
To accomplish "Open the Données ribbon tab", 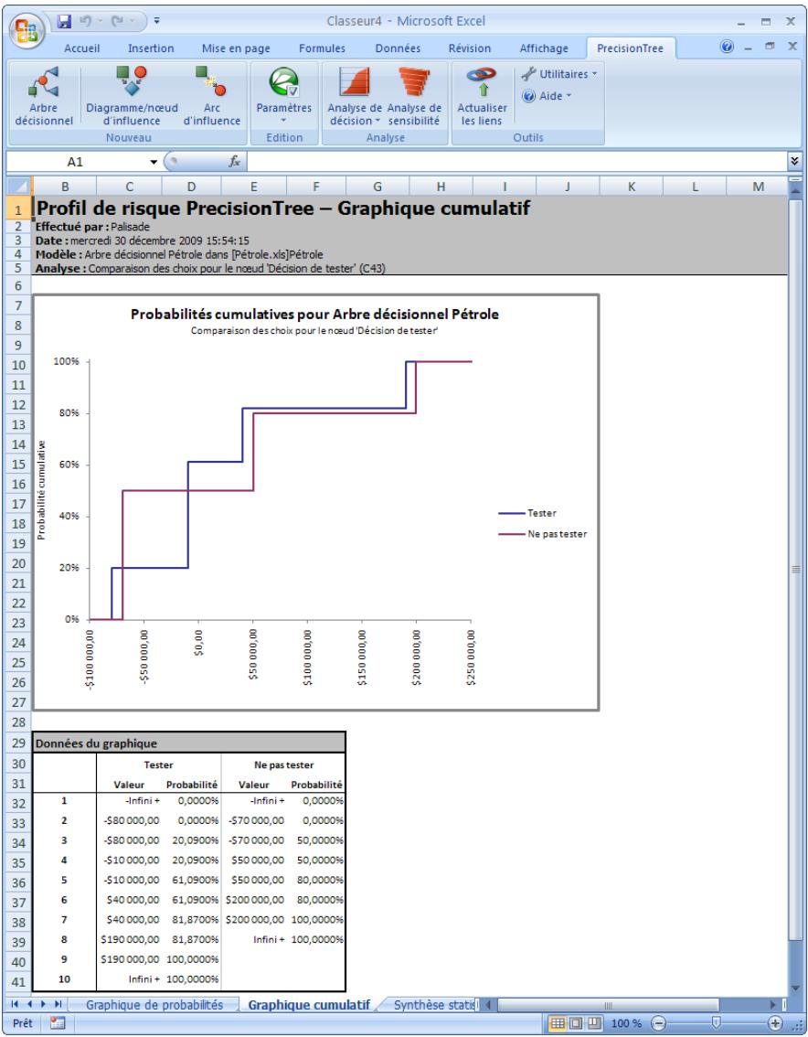I will pyautogui.click(x=399, y=48).
